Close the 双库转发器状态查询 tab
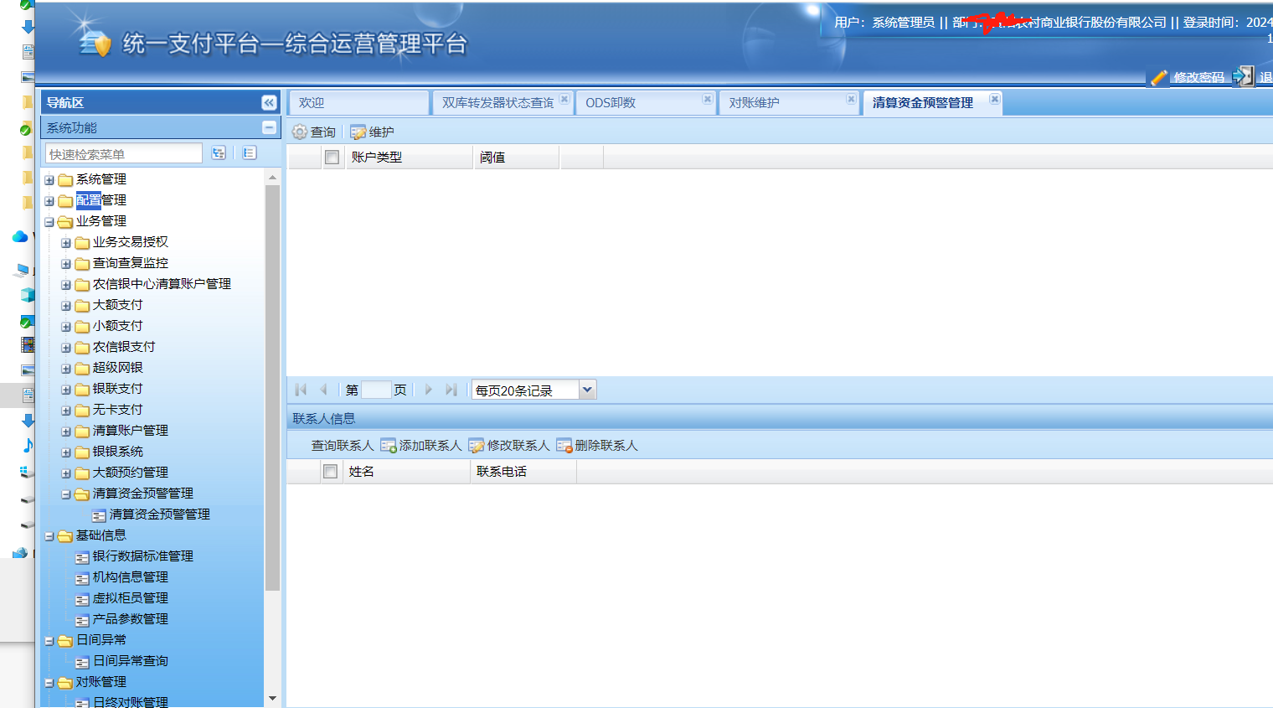 pos(564,99)
